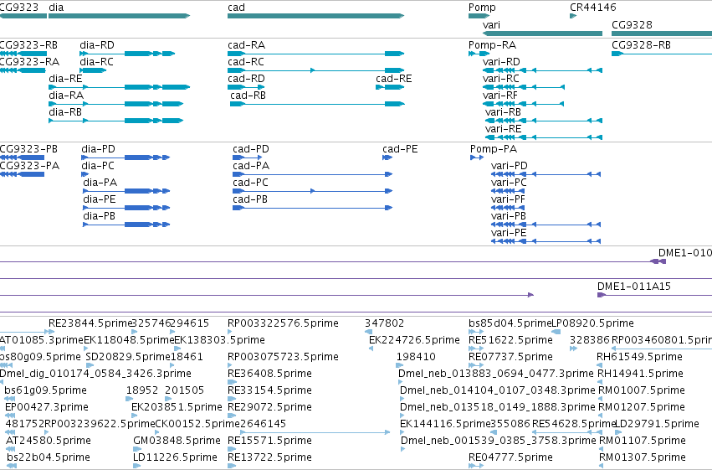Click the bs22b04.5prime EST label
The height and width of the screenshot is (470, 712).
point(49,457)
